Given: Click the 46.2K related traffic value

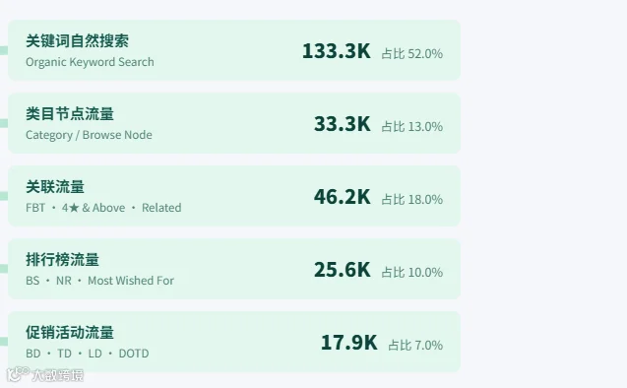Looking at the screenshot, I should [x=343, y=197].
